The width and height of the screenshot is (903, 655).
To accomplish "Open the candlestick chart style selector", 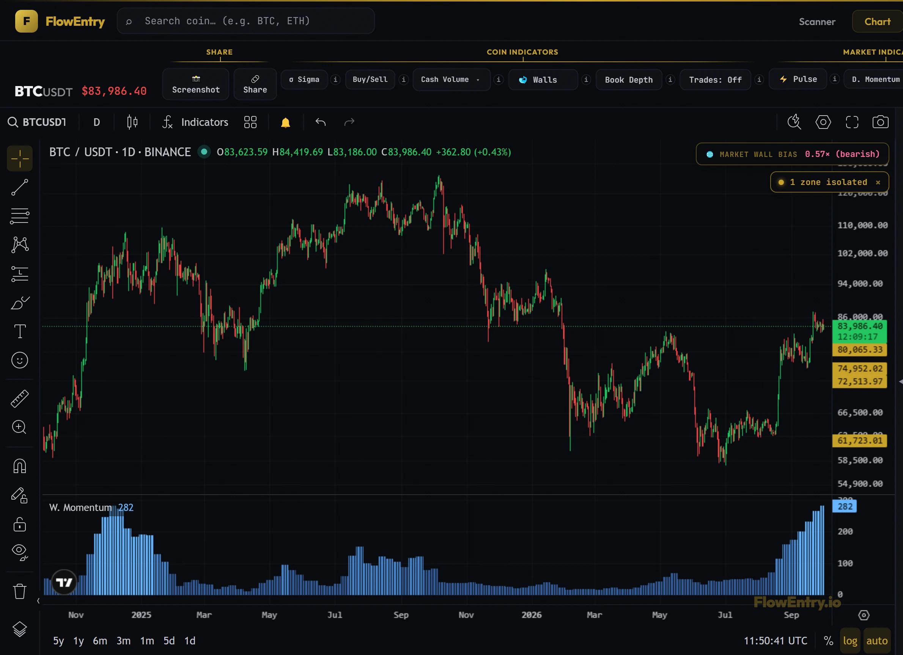I will coord(132,122).
